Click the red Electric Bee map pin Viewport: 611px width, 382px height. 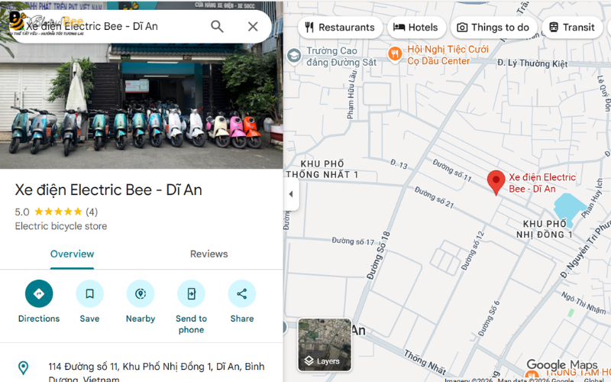(x=496, y=182)
